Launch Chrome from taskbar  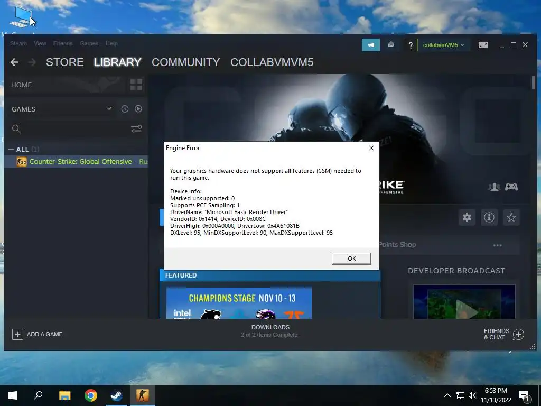[91, 395]
